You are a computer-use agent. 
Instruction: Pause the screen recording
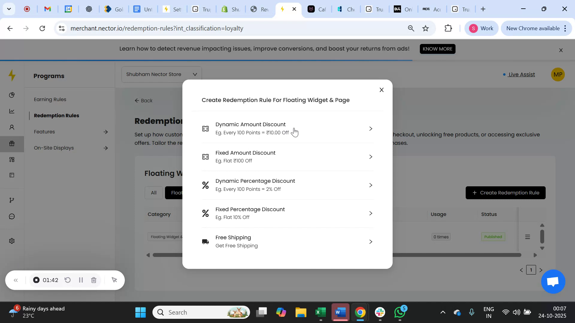coord(81,280)
